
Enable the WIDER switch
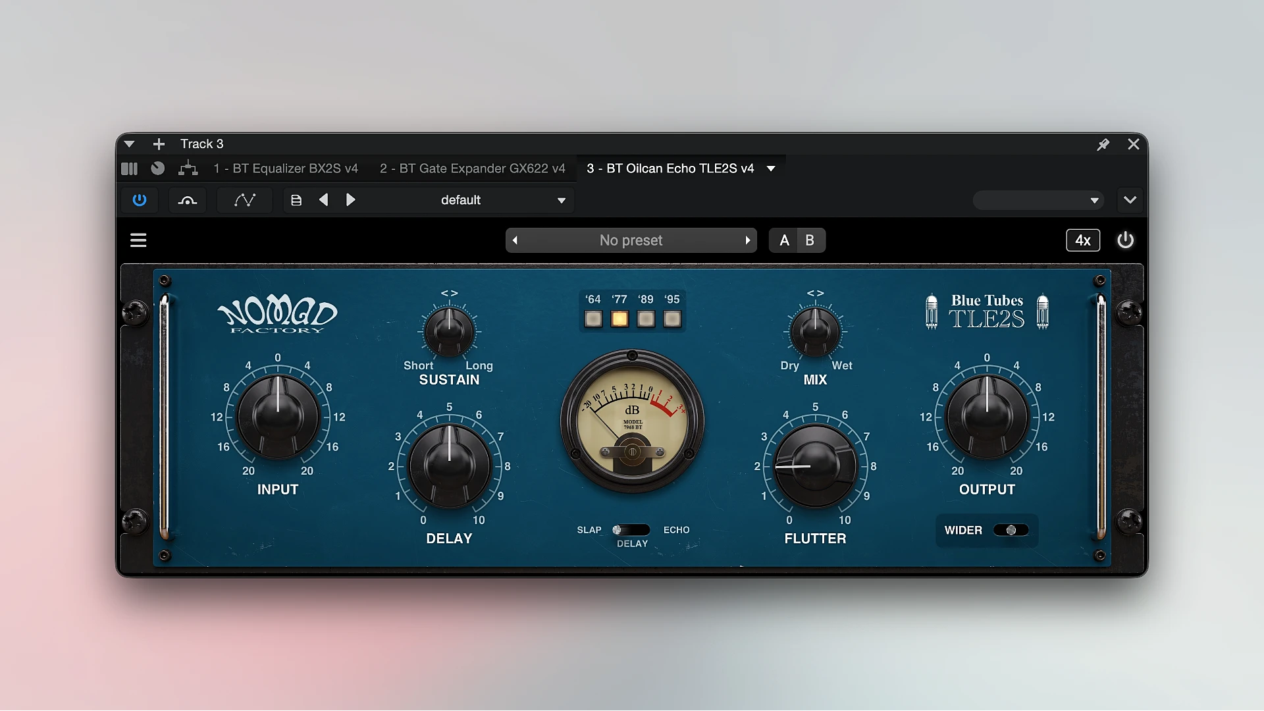1011,530
